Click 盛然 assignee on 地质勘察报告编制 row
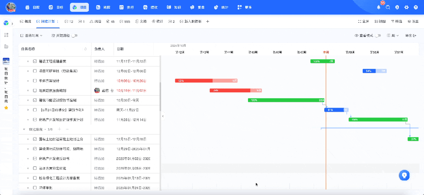The height and width of the screenshot is (195, 424). click(x=104, y=90)
